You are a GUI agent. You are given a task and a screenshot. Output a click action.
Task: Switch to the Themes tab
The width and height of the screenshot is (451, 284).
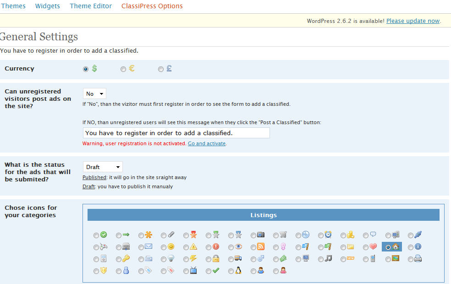[13, 6]
